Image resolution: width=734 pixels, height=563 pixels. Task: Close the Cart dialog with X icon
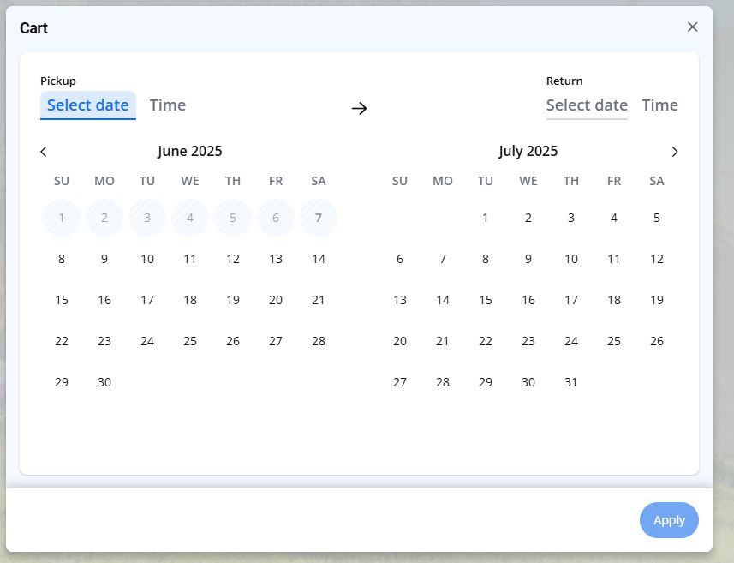[692, 27]
